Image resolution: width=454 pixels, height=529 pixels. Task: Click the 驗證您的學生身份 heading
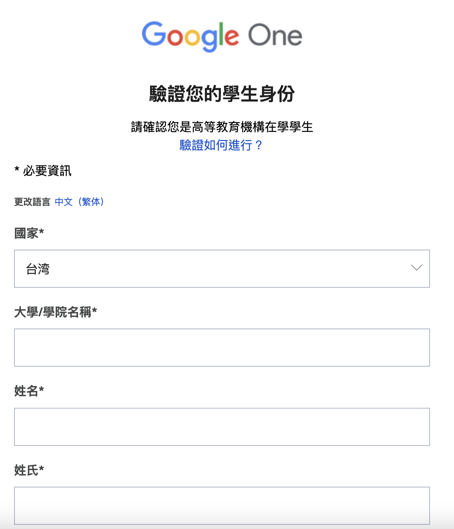[x=222, y=94]
